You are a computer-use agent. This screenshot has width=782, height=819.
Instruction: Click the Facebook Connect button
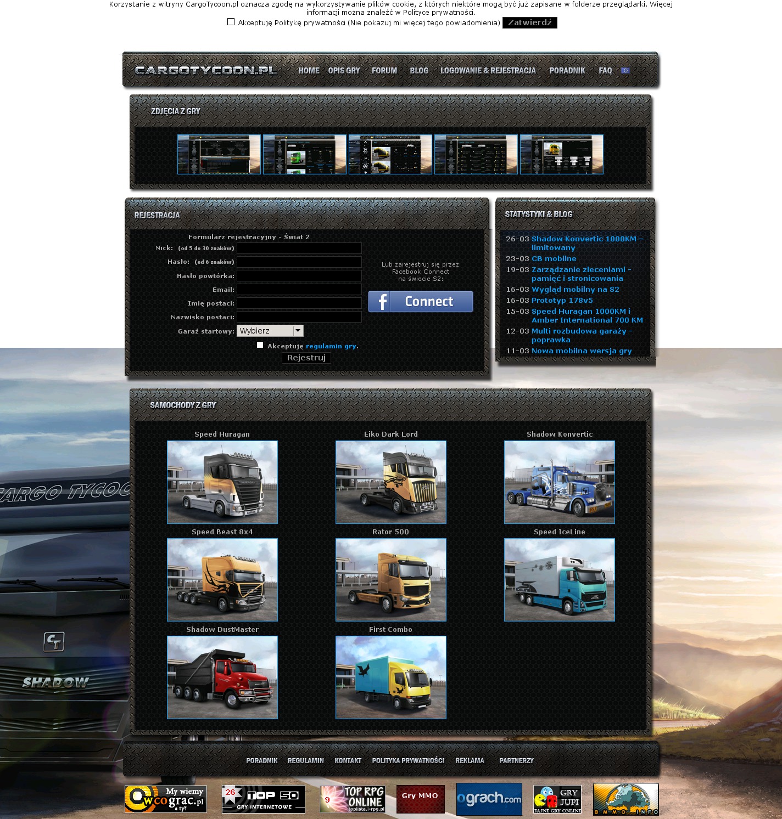tap(420, 302)
